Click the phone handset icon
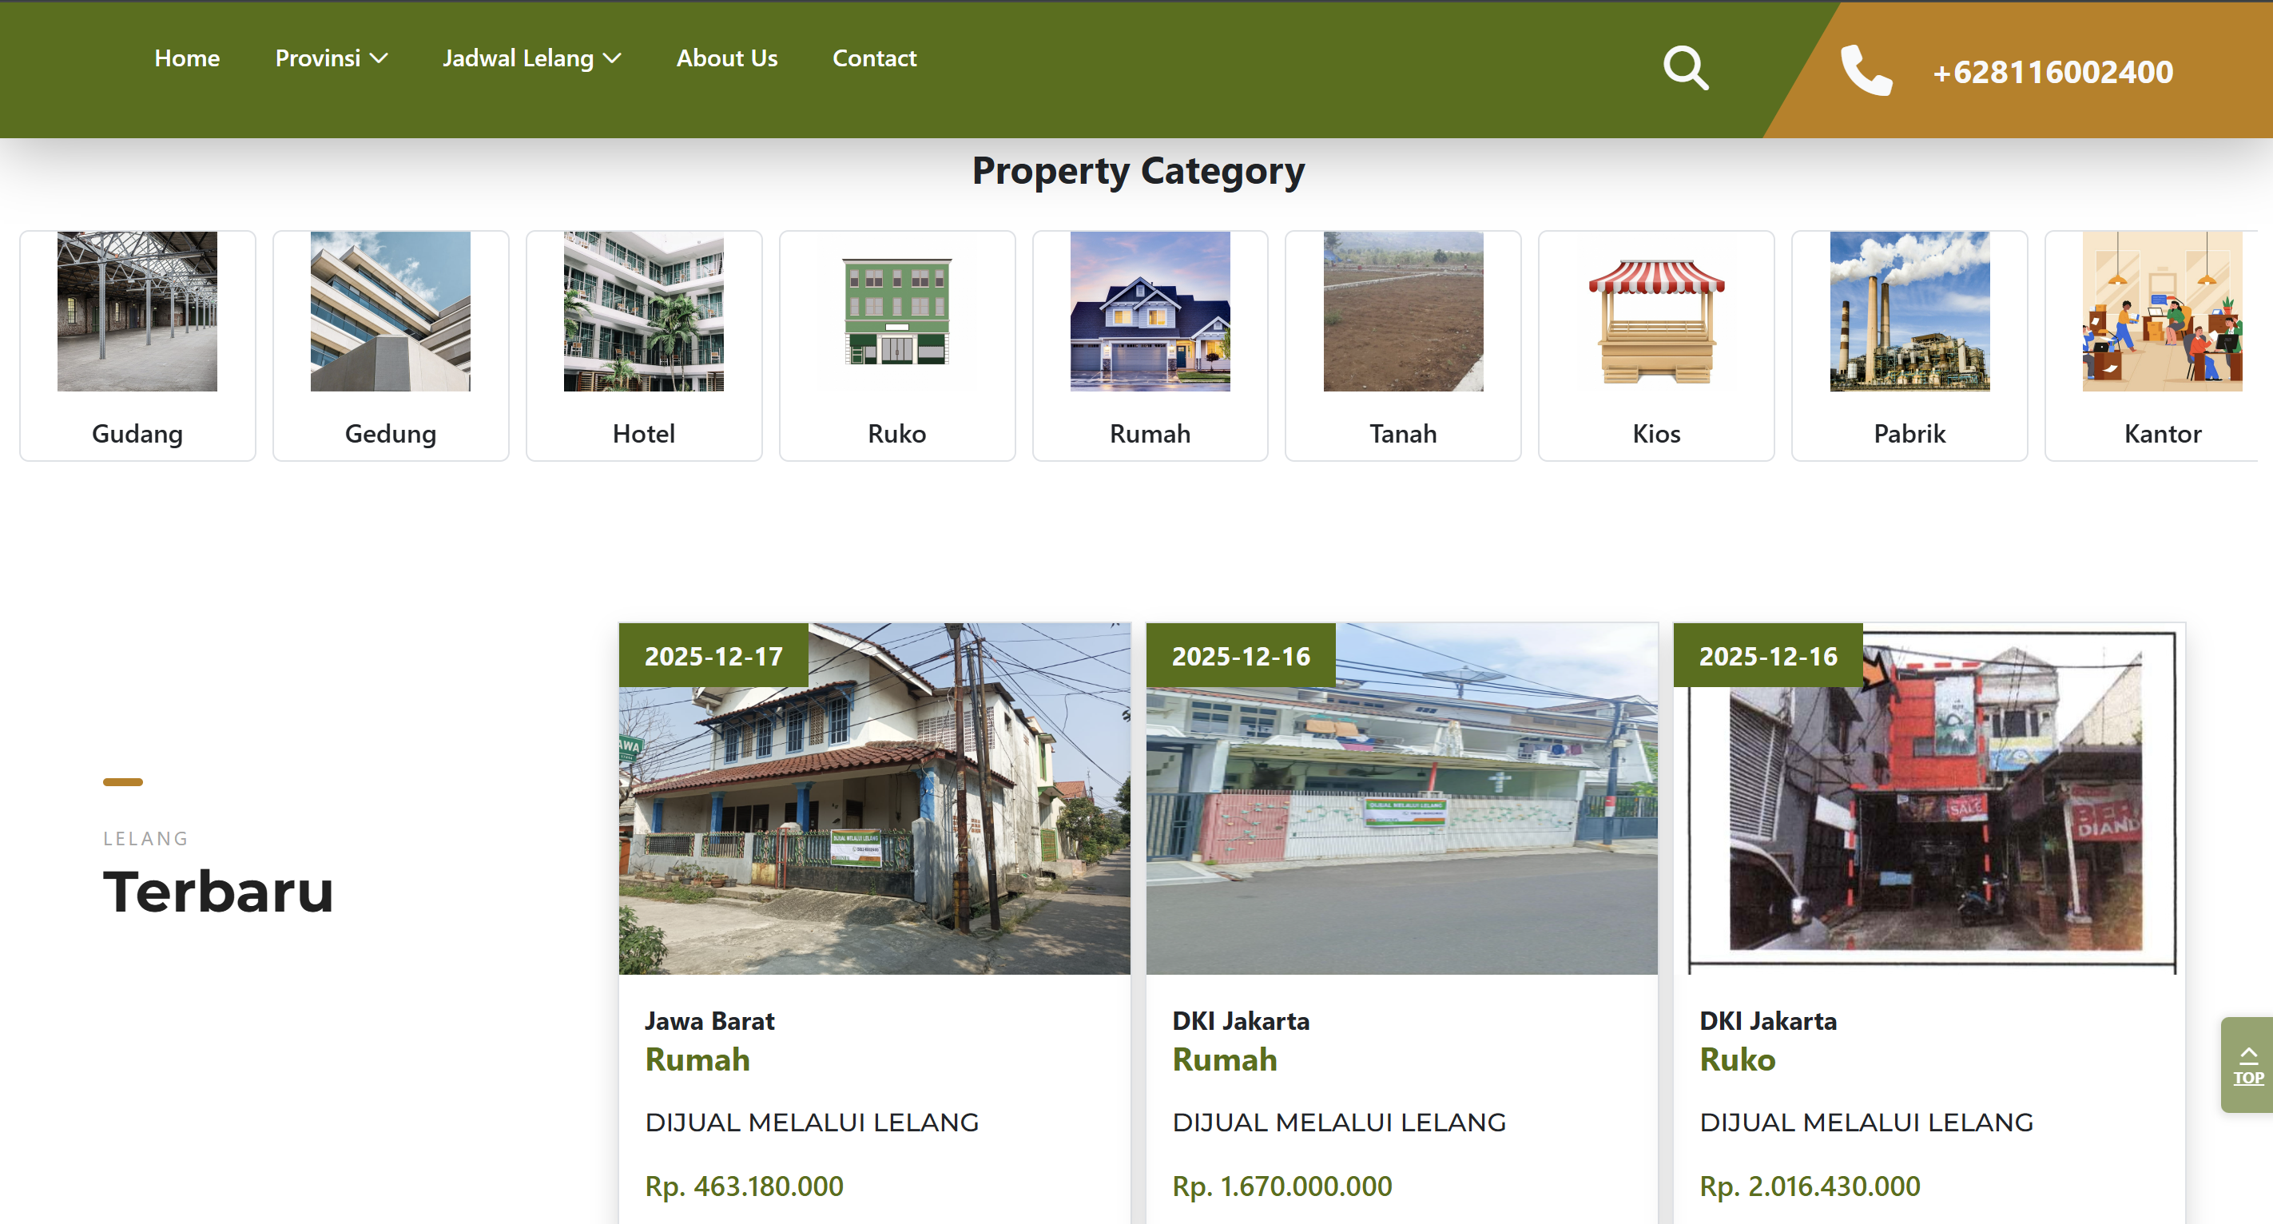 tap(1866, 70)
